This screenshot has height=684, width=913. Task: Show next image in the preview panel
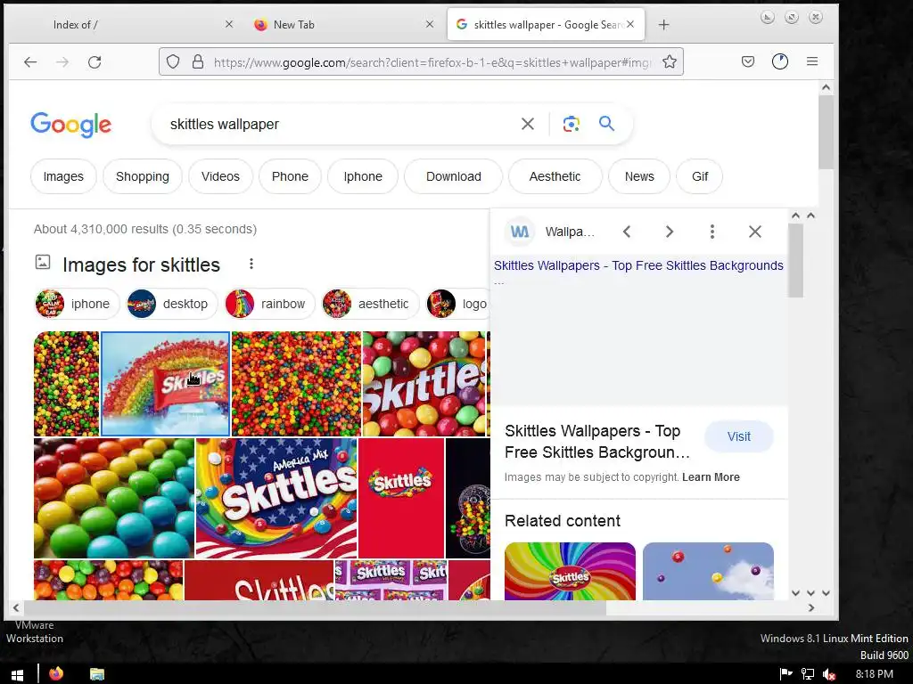pyautogui.click(x=670, y=232)
